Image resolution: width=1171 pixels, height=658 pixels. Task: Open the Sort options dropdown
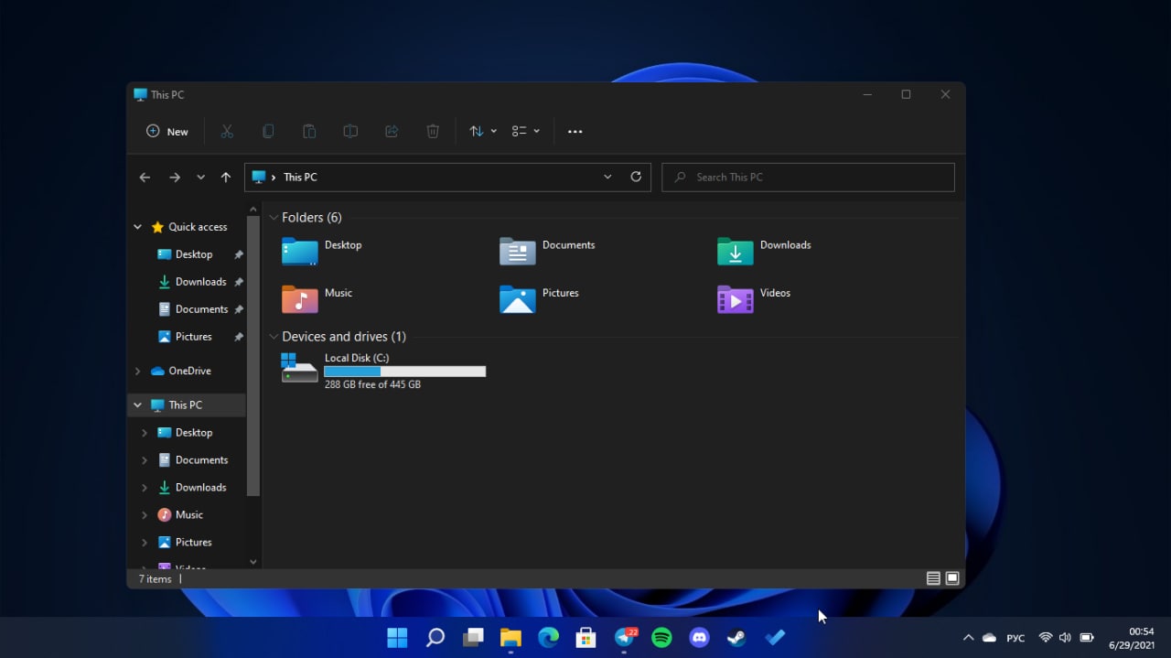click(x=483, y=132)
